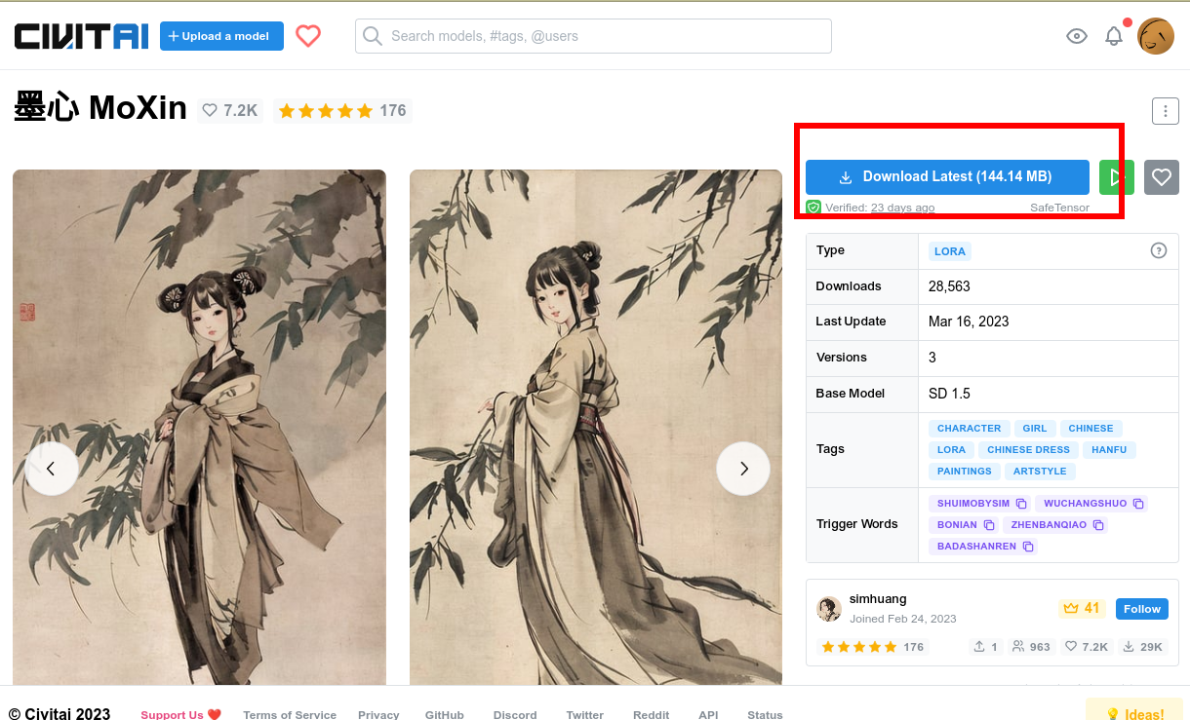
Task: Click the Versions value 3
Action: (x=932, y=358)
